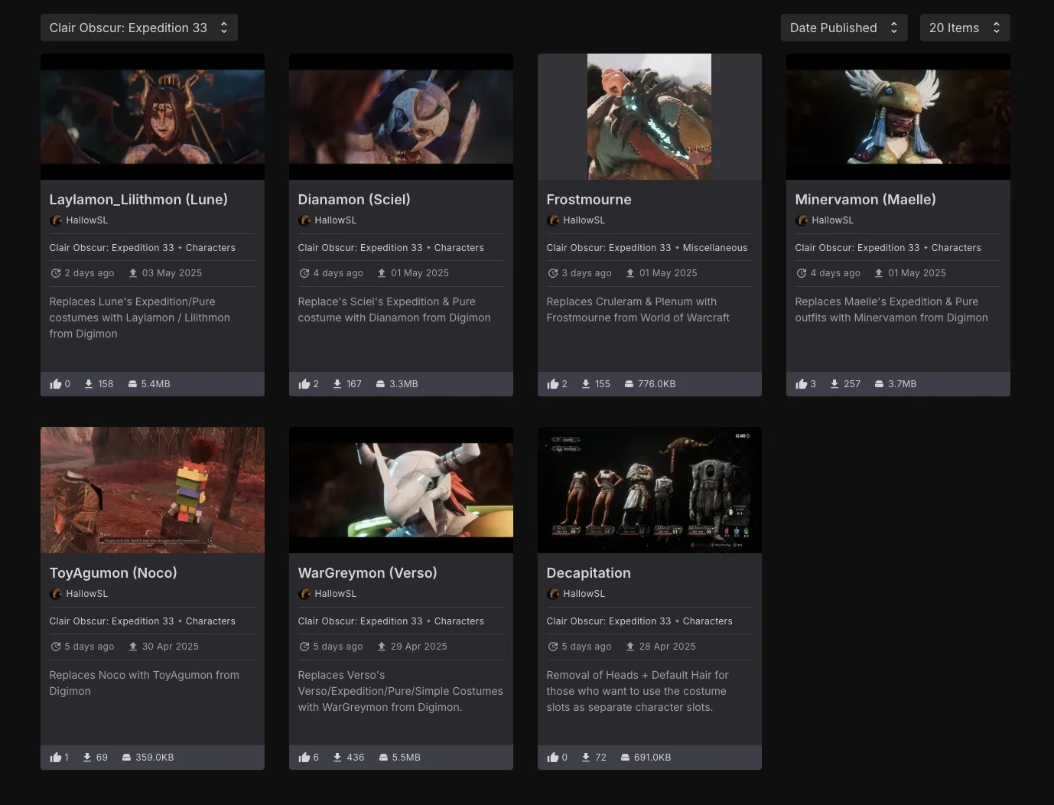Click the upload date icon on Dianamon card
This screenshot has height=805, width=1054.
tap(382, 273)
